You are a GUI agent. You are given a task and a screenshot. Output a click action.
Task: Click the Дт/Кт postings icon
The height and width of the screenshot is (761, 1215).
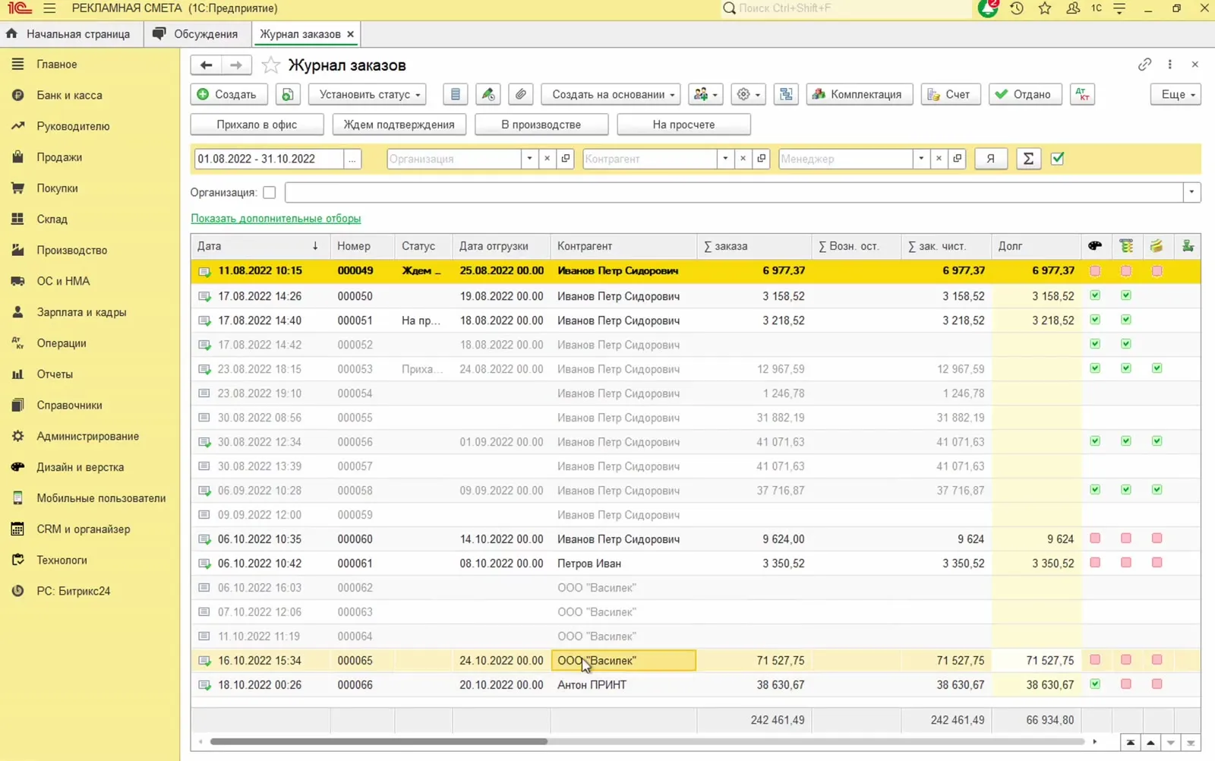1082,94
